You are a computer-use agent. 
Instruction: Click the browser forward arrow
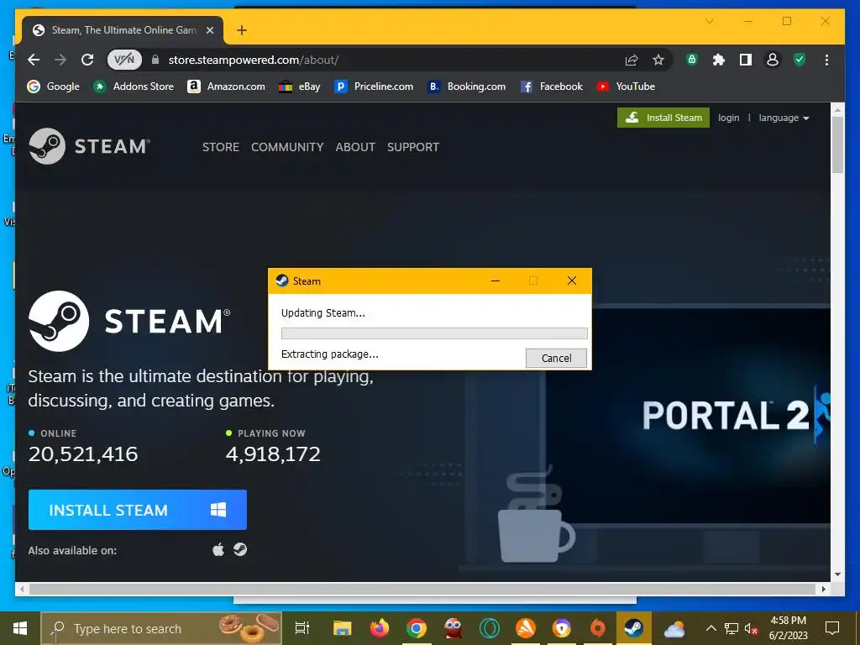coord(60,60)
